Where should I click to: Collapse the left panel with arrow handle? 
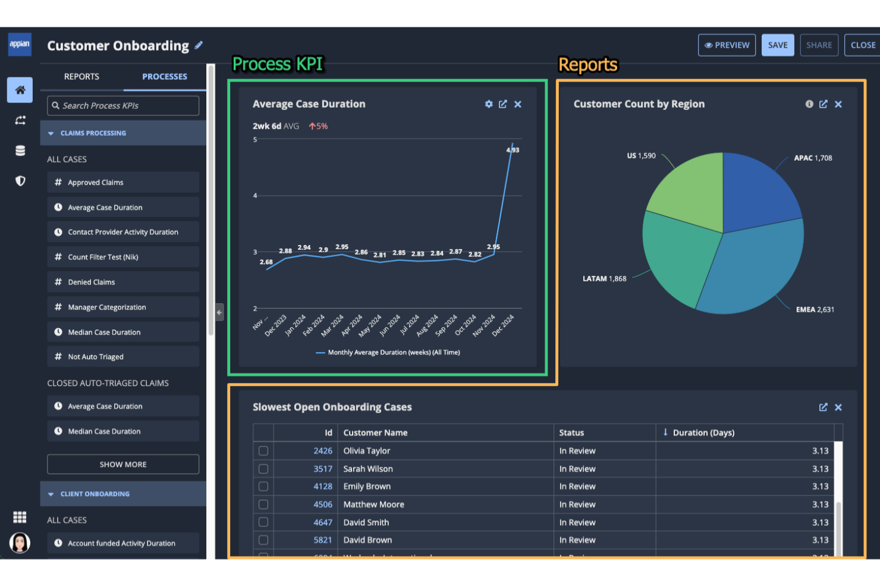219,312
